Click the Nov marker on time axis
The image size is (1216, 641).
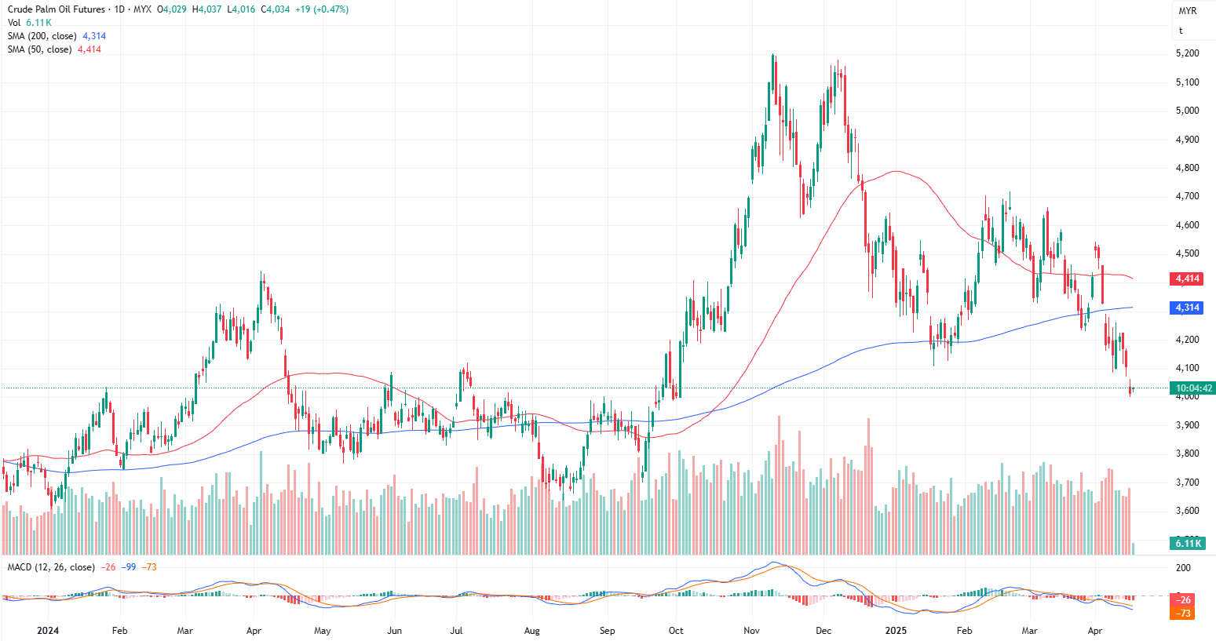pyautogui.click(x=751, y=631)
